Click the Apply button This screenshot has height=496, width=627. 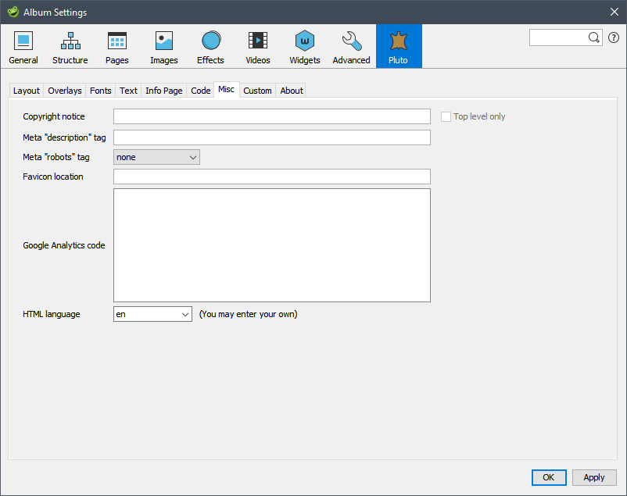point(594,477)
